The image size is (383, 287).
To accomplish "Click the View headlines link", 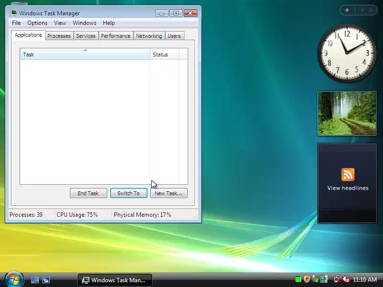I will pyautogui.click(x=348, y=188).
